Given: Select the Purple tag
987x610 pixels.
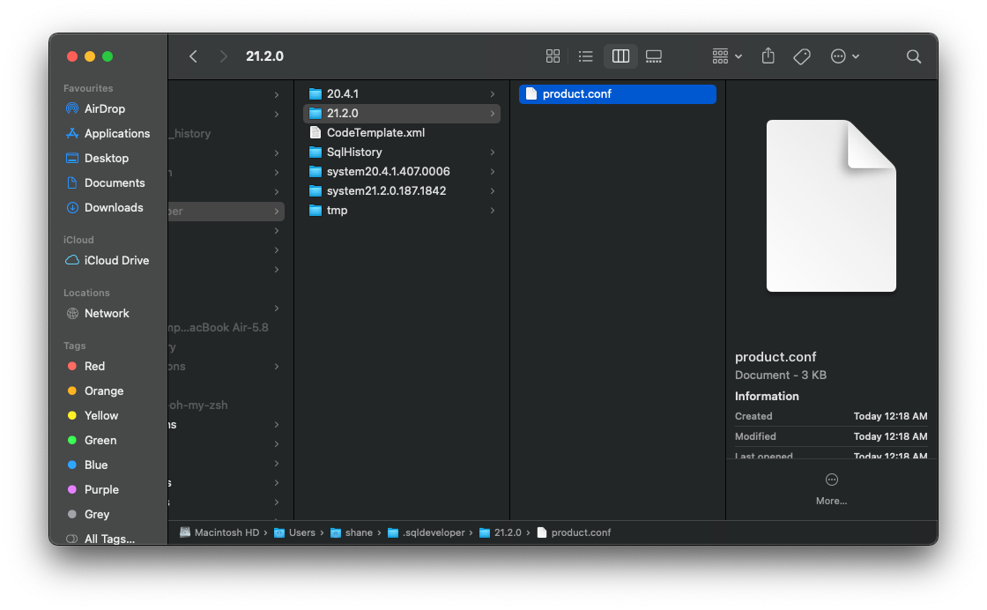Looking at the screenshot, I should tap(101, 490).
